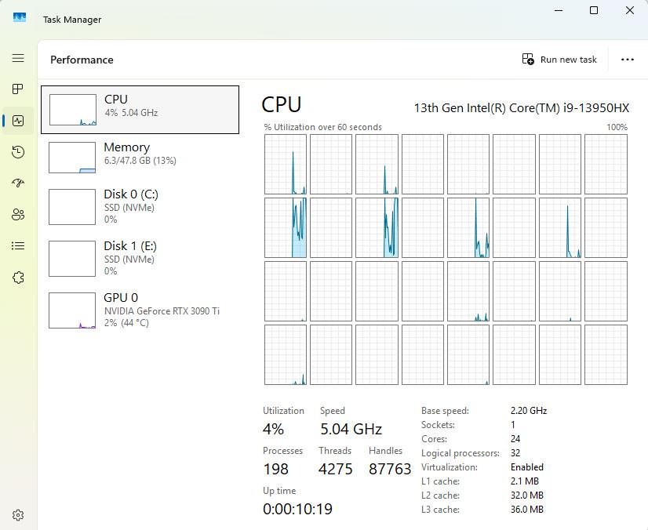Click the first logical processor graph
The width and height of the screenshot is (648, 530).
coord(286,164)
